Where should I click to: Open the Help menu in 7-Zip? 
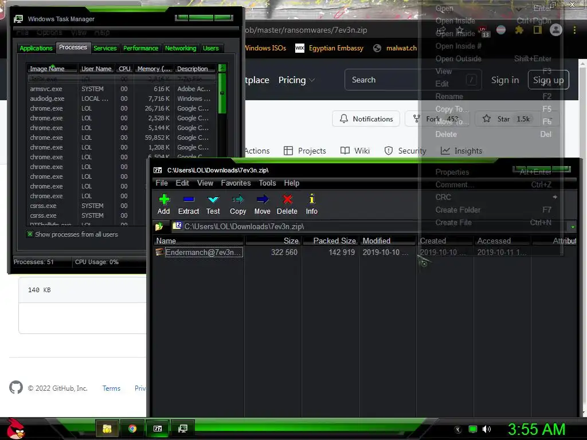click(292, 183)
